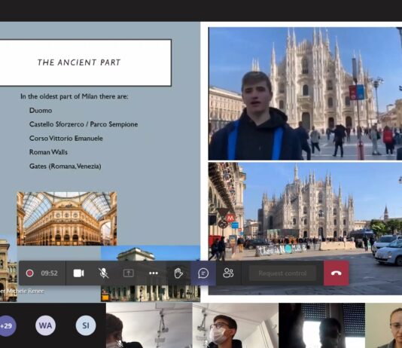This screenshot has height=348, width=402.
Task: Click Galleria Vittorio Emanuele image on slide
Action: pos(67,218)
